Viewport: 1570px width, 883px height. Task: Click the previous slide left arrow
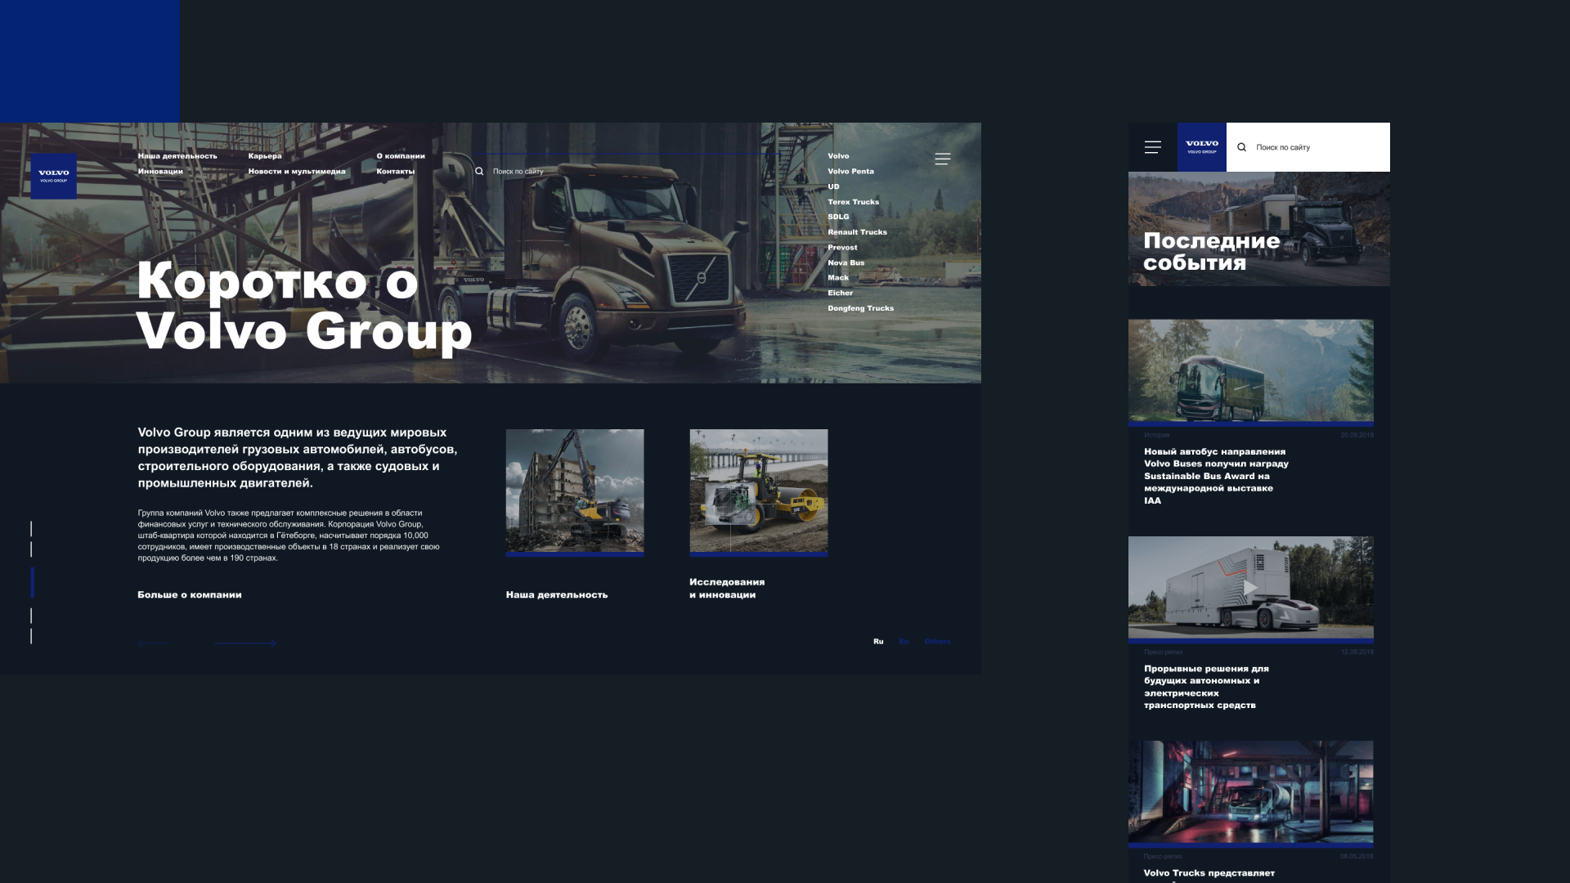point(154,643)
